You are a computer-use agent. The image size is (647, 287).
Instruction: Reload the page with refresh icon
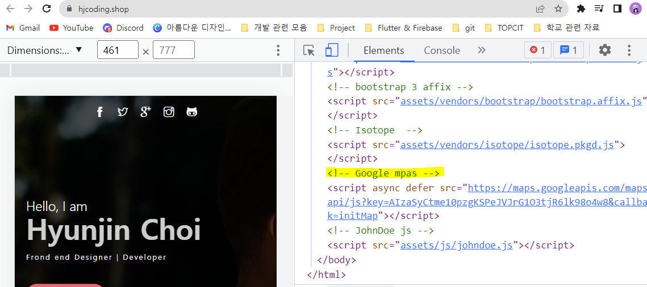[47, 9]
